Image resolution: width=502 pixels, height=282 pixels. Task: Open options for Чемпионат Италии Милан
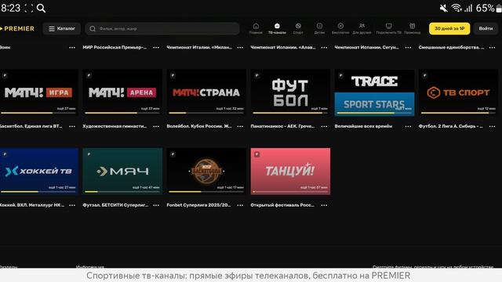240,47
